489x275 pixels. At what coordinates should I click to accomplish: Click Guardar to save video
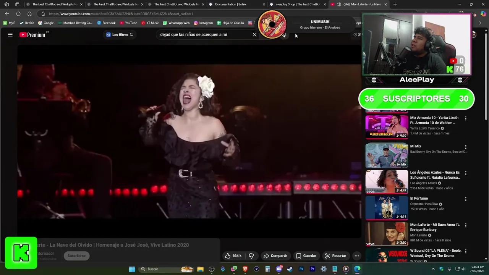click(x=306, y=256)
